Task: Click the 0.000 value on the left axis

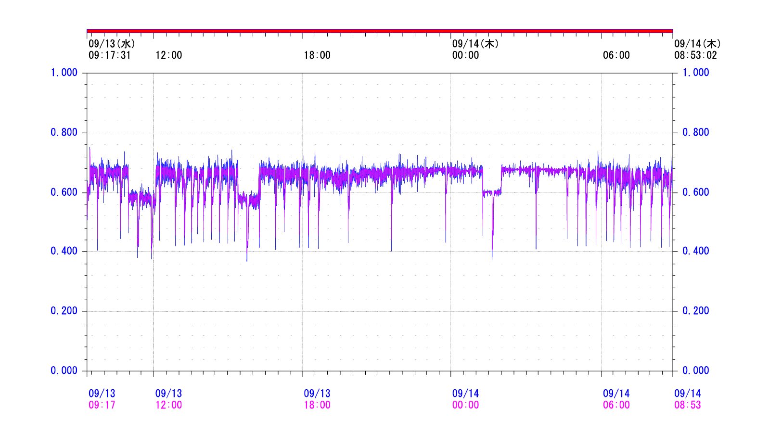Action: pyautogui.click(x=64, y=370)
